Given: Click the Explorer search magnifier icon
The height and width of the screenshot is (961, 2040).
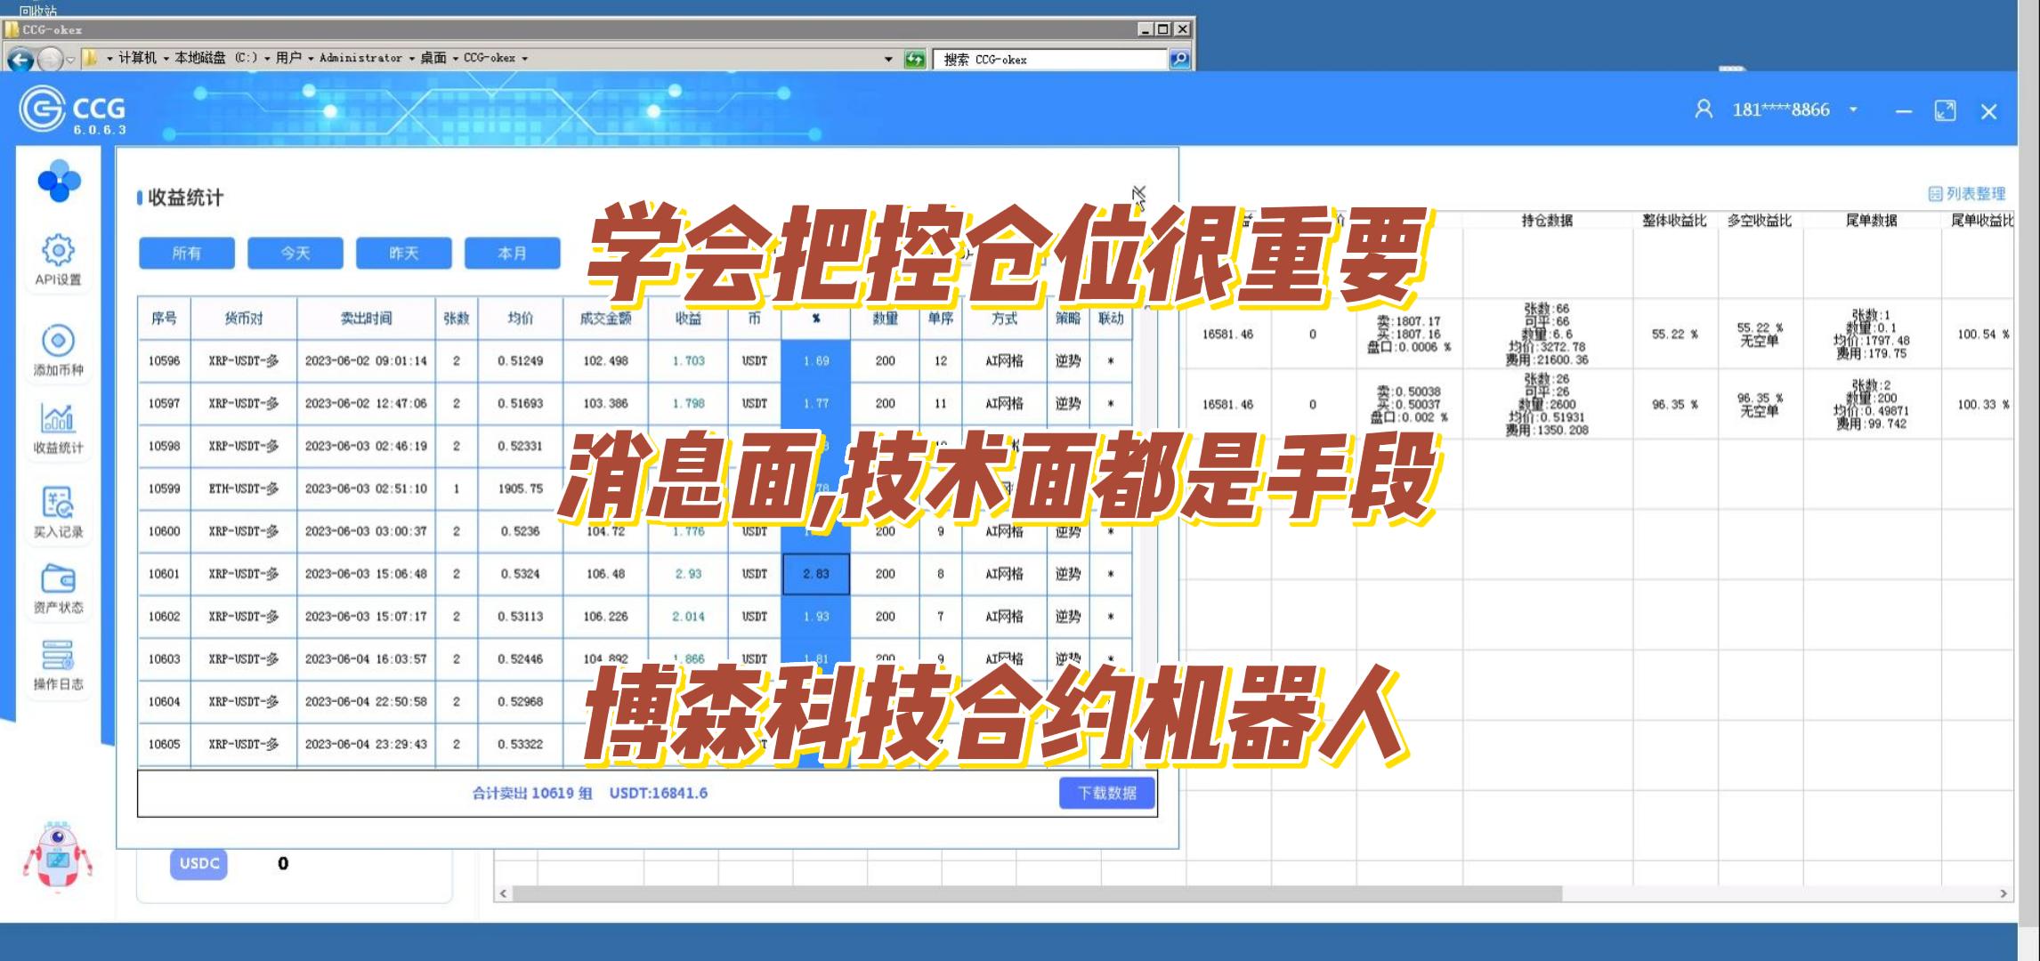Looking at the screenshot, I should [1179, 60].
